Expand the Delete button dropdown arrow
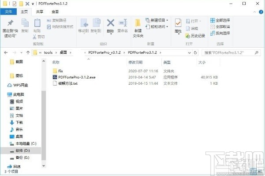The image size is (265, 176). (x=111, y=34)
